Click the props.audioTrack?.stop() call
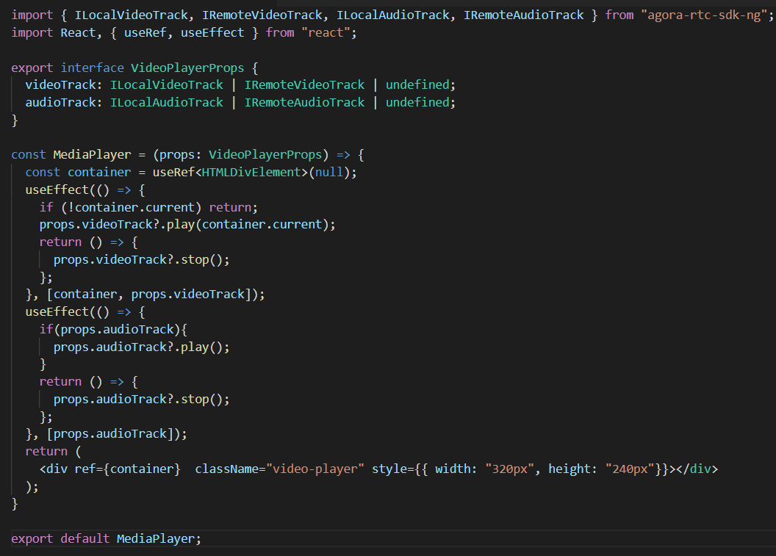This screenshot has height=556, width=776. tap(142, 399)
